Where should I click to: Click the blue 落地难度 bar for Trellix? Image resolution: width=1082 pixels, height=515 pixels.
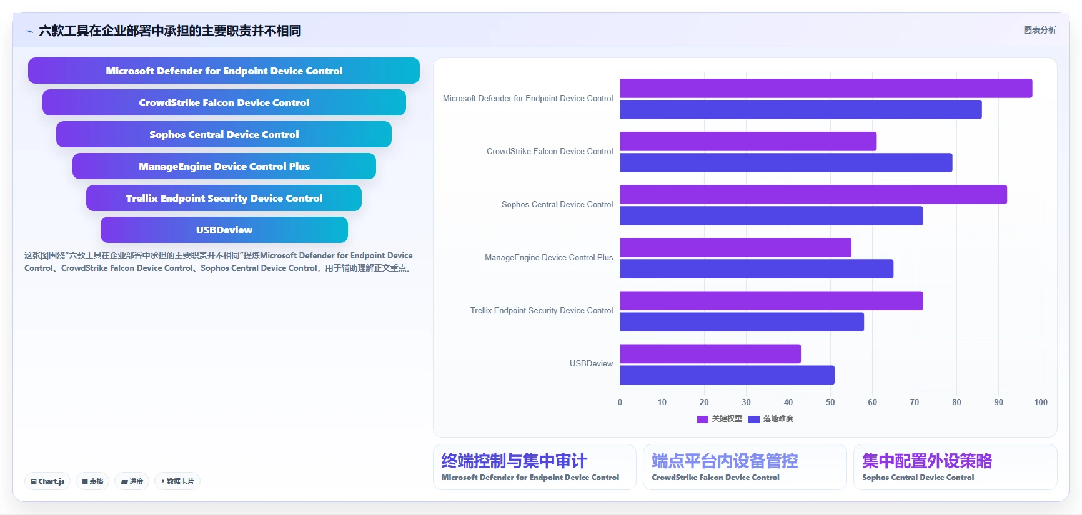click(742, 321)
